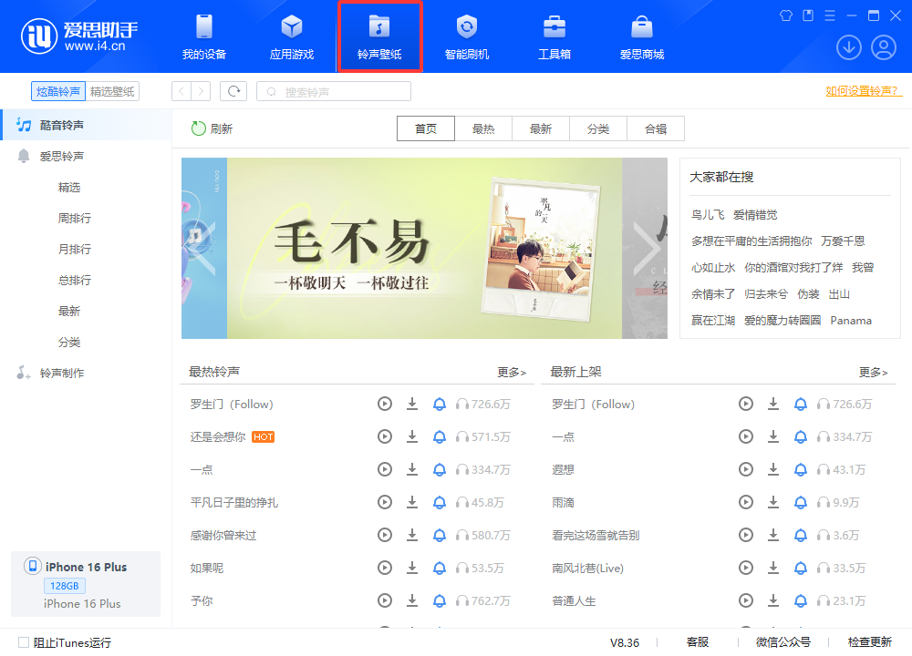Set 还是会想你 as ringtone via bell icon
This screenshot has height=656, width=912.
440,436
